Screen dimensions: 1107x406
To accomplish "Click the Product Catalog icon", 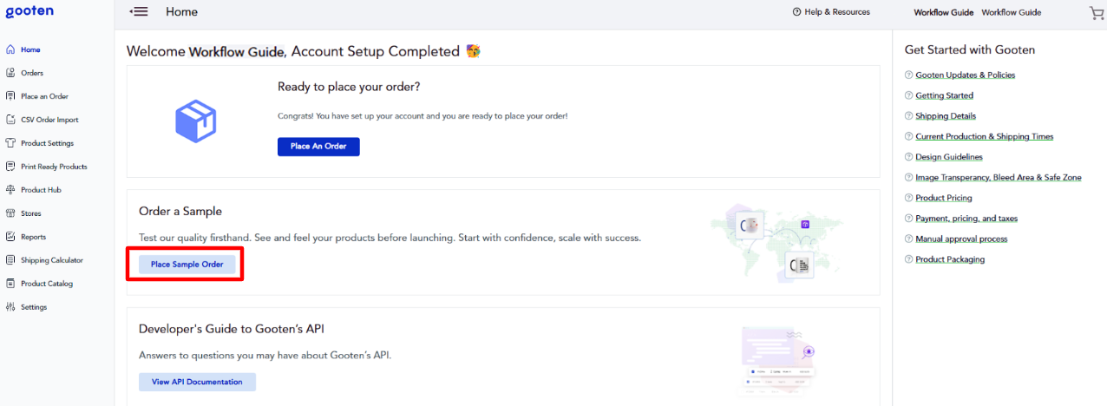I will click(10, 284).
